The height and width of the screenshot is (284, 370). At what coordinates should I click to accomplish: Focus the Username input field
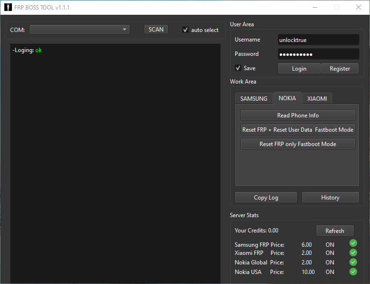click(x=318, y=40)
